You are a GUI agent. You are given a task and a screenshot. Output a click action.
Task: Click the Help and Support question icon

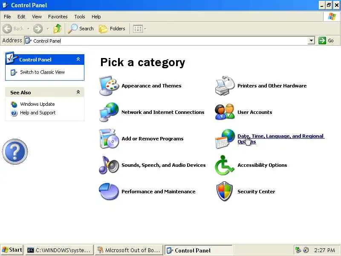click(x=14, y=113)
